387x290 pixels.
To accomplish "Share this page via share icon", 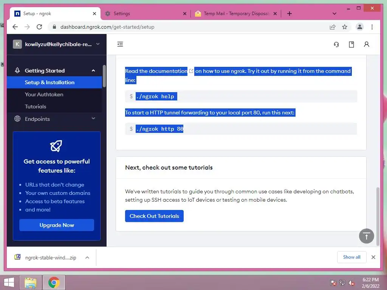I will [x=333, y=27].
